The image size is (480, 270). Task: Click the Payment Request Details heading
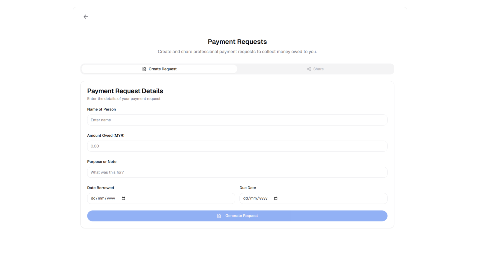125,91
